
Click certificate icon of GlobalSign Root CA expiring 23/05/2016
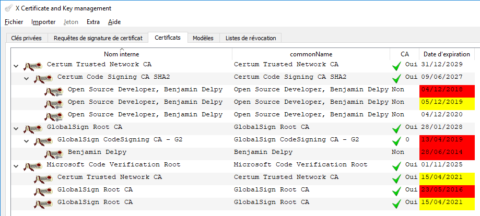pyautogui.click(x=43, y=191)
